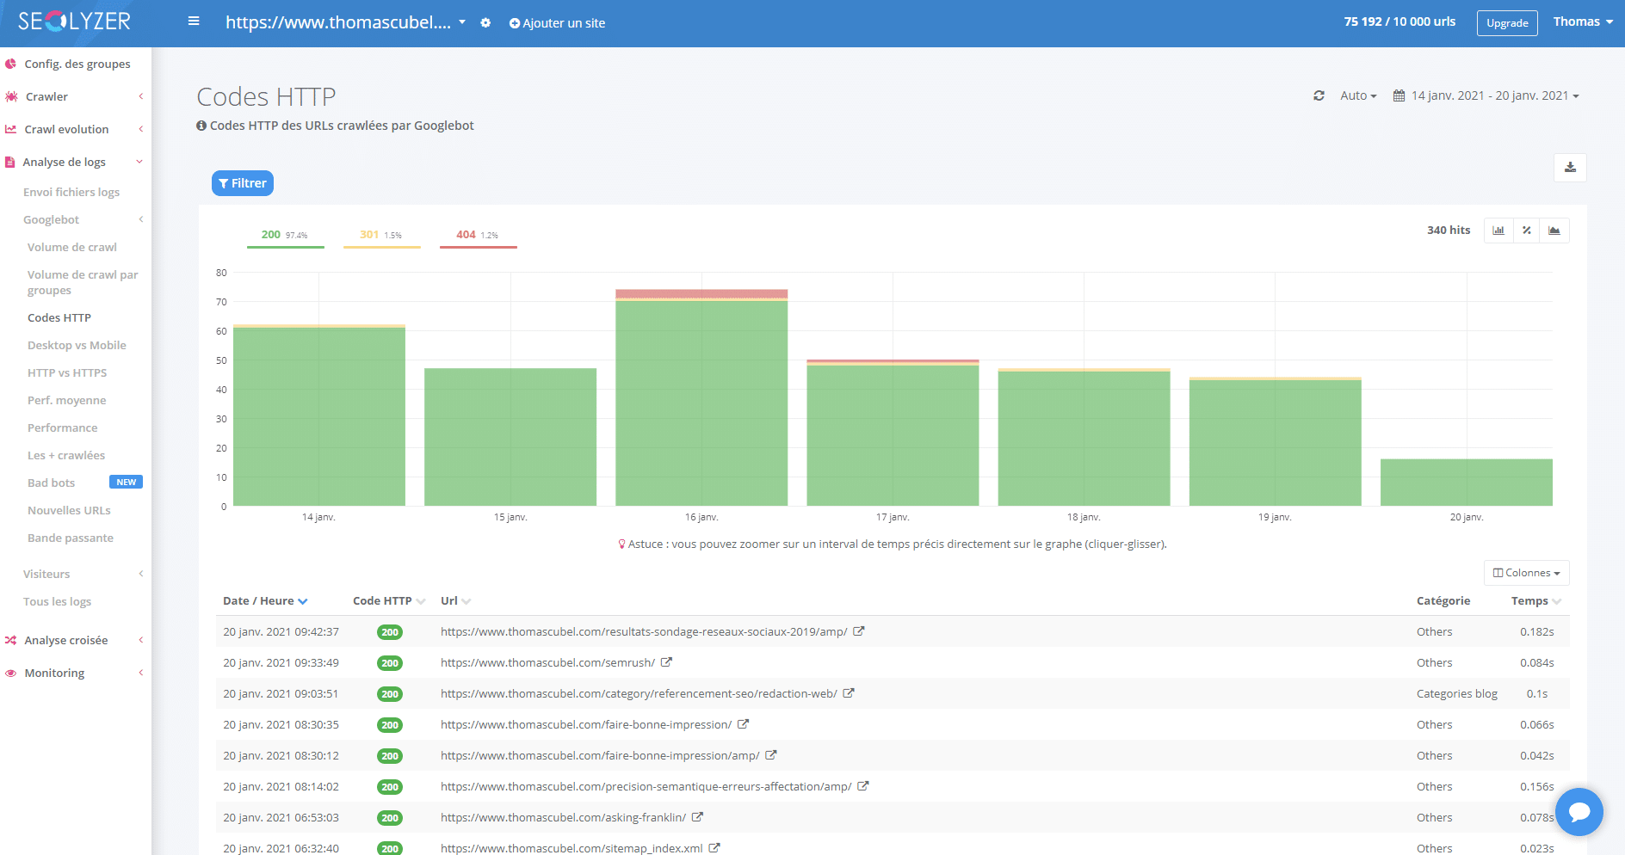Viewport: 1625px width, 855px height.
Task: Open external link for resultats-sondage URL
Action: tap(859, 631)
